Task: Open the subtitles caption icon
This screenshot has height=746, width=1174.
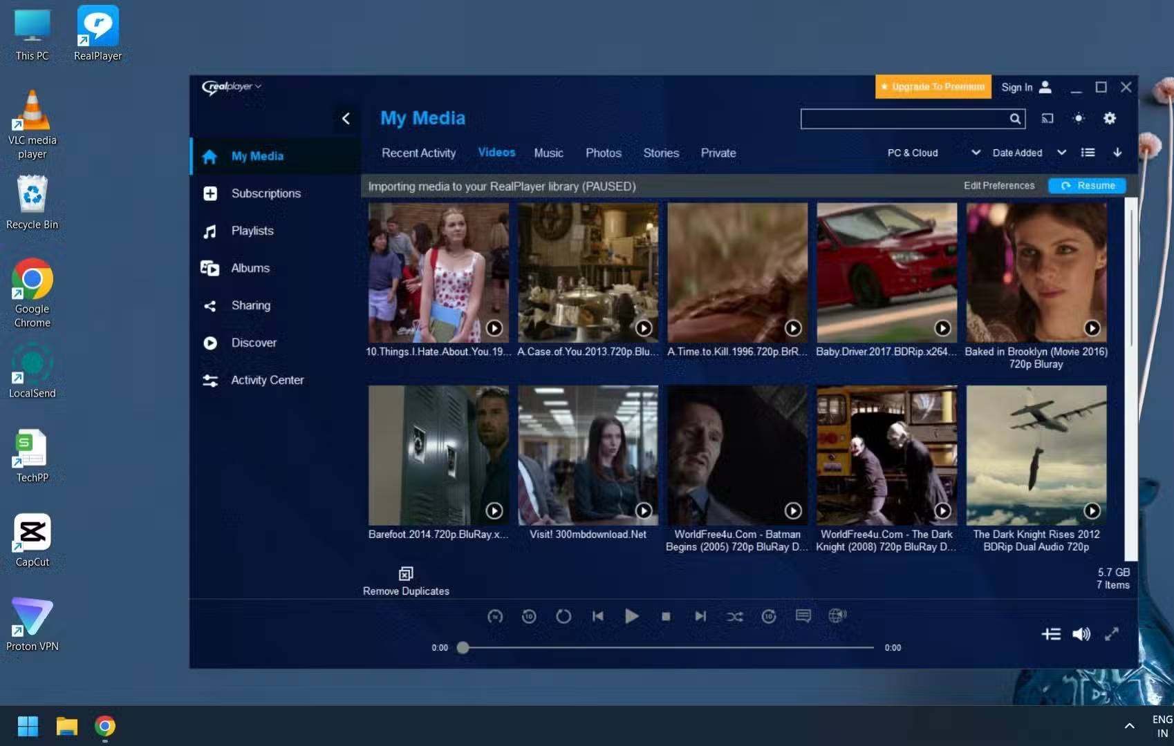Action: pyautogui.click(x=803, y=615)
